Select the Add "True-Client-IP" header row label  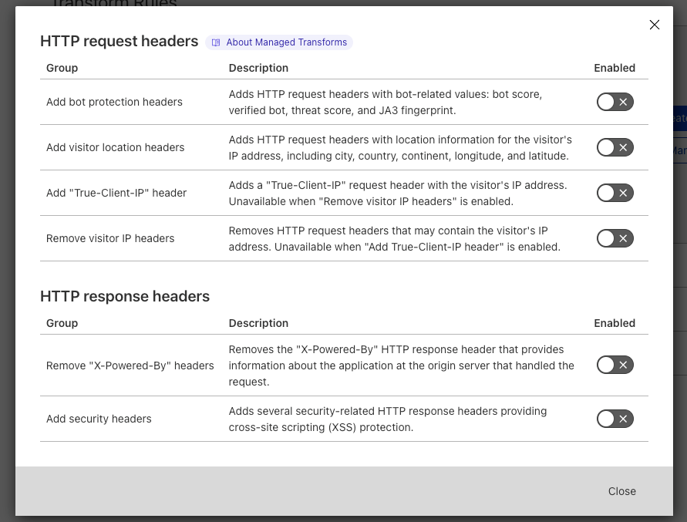tap(116, 193)
